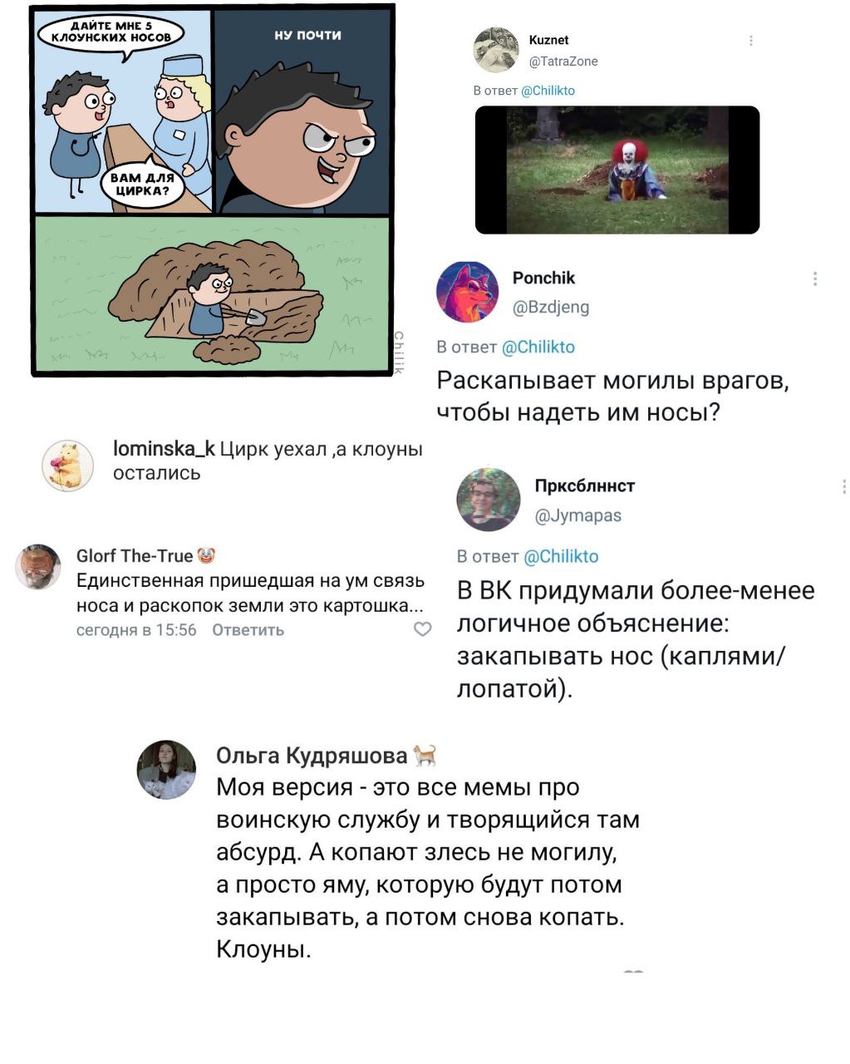Open the @Chilikto link in Пркcблннст's reply
The image size is (850, 1064).
pyautogui.click(x=563, y=556)
